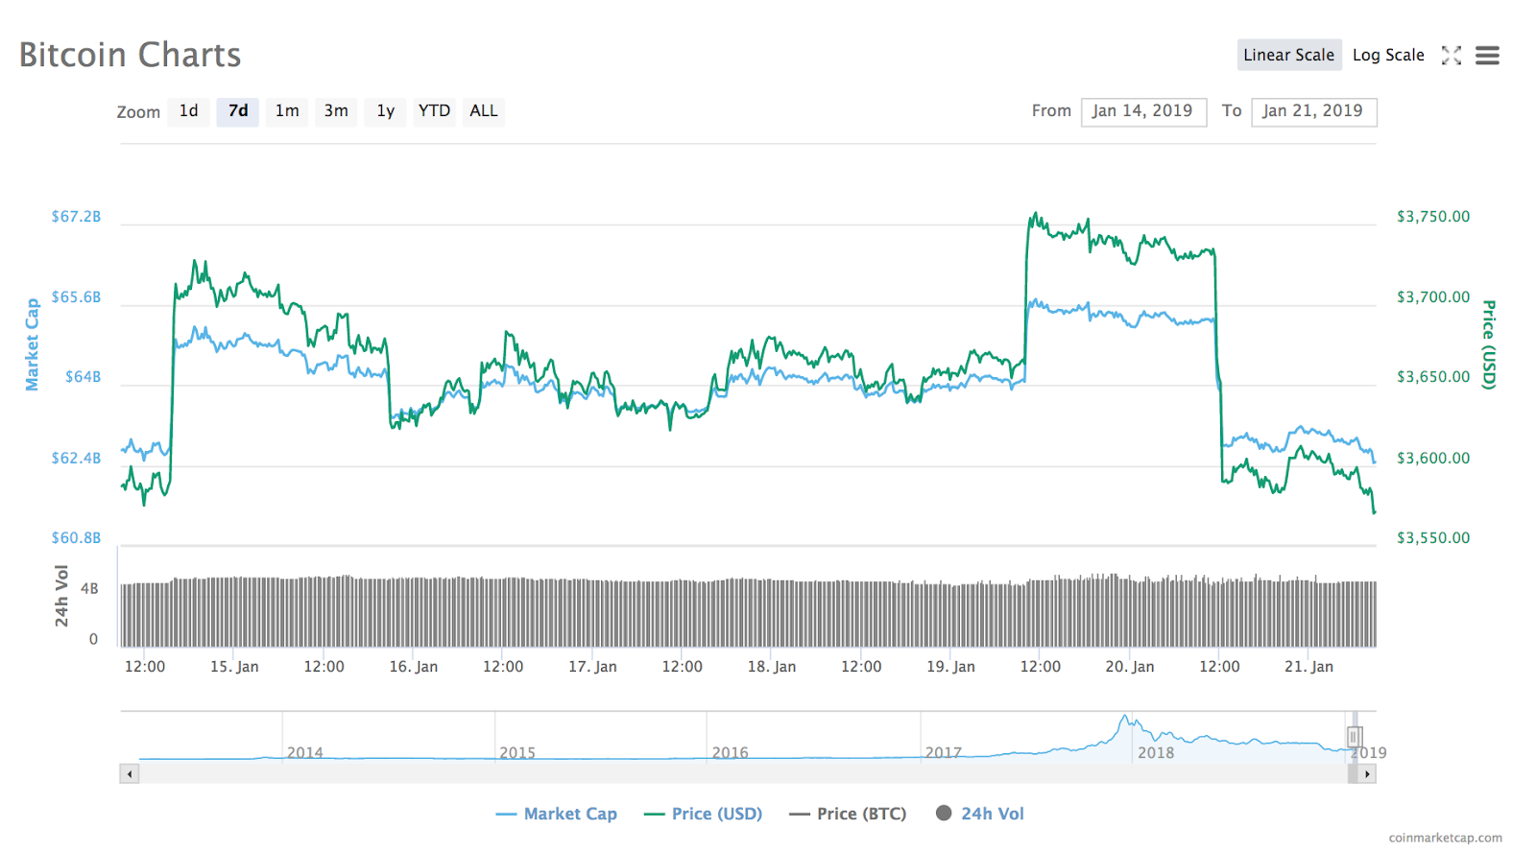Set zoom to ALL
Viewport: 1536px width, 852px height.
tap(484, 111)
